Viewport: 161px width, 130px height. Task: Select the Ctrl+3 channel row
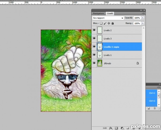coord(151,101)
